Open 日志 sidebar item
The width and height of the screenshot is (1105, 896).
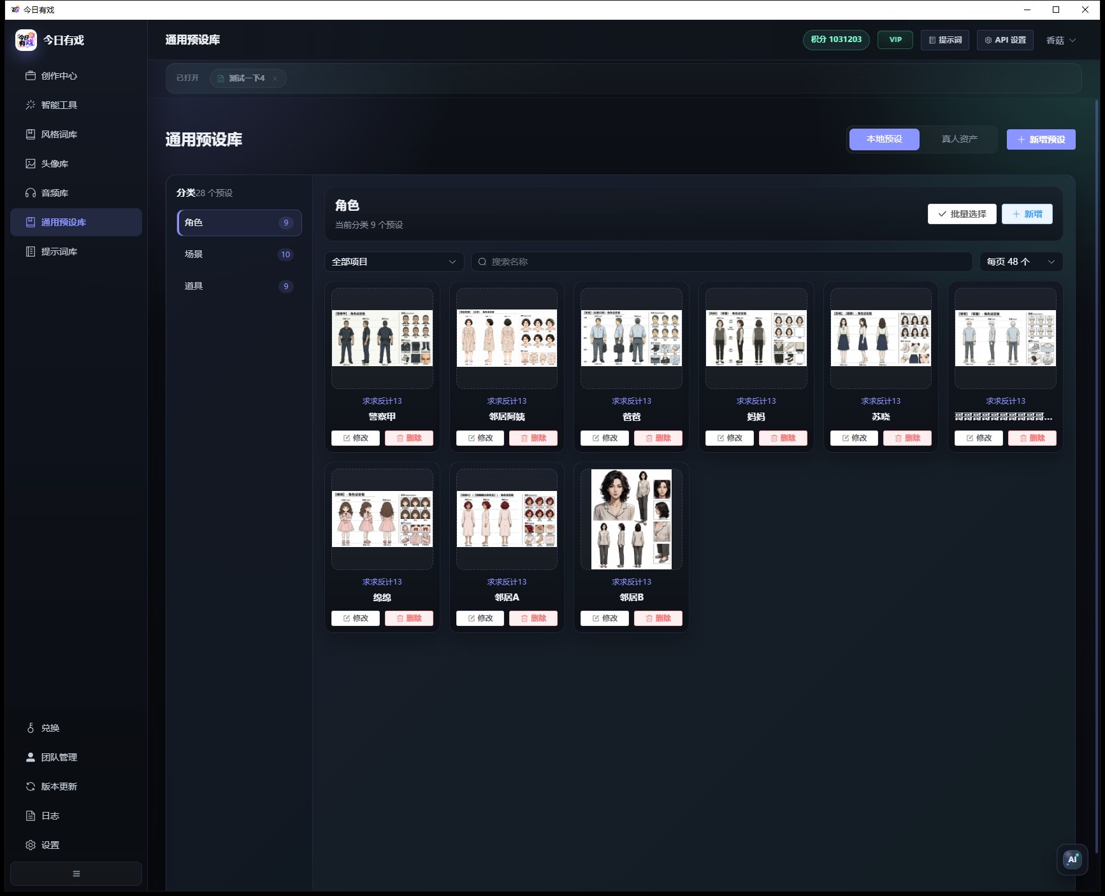pos(76,816)
